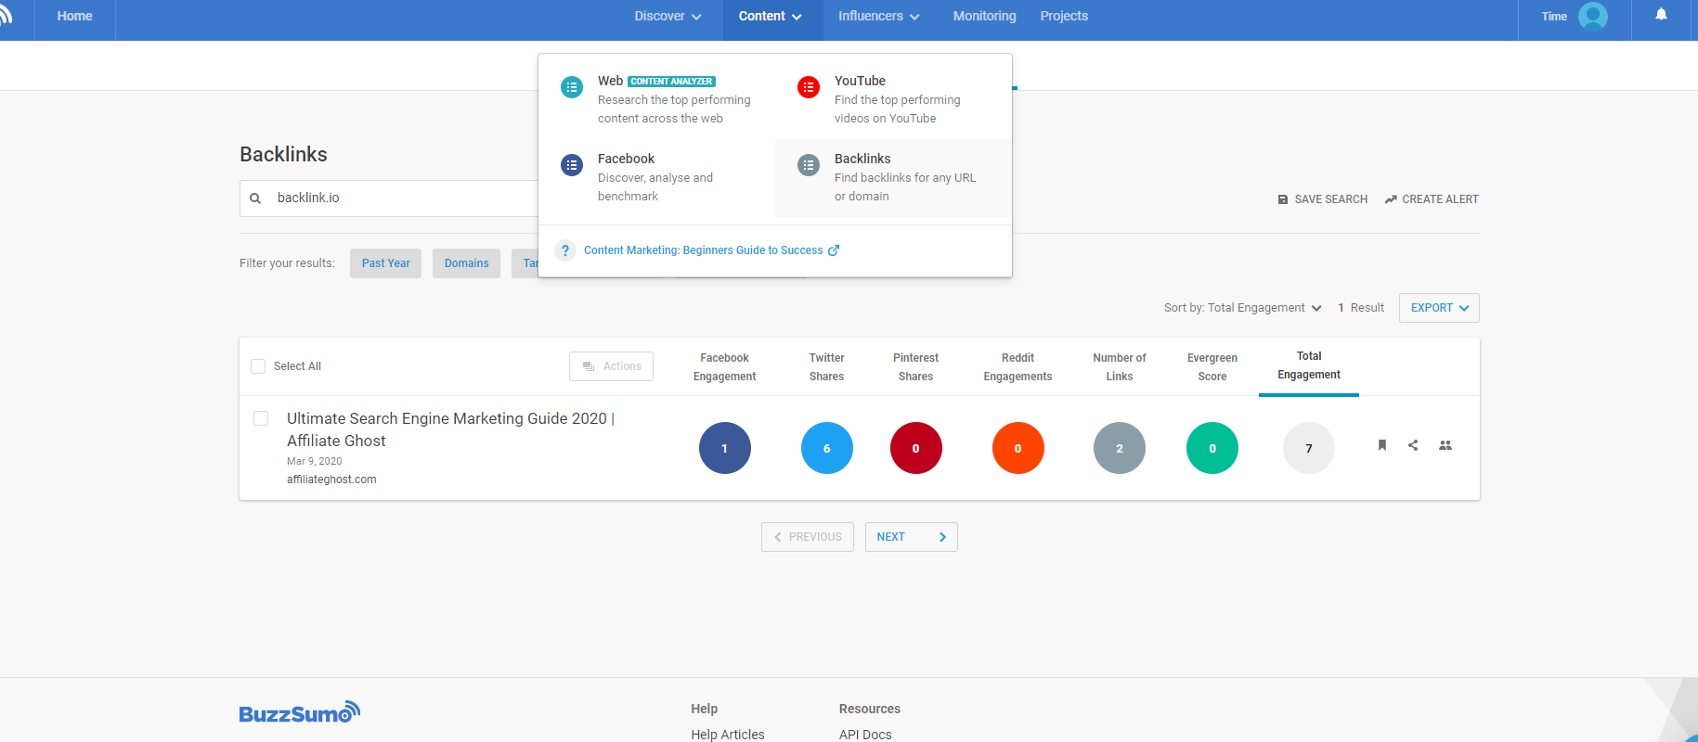The height and width of the screenshot is (742, 1698).
Task: Sort by the Facebook Engagement column header
Action: coord(724,367)
